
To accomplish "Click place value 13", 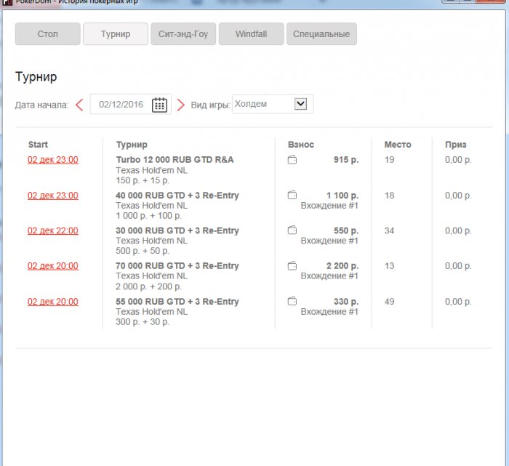I will 389,266.
